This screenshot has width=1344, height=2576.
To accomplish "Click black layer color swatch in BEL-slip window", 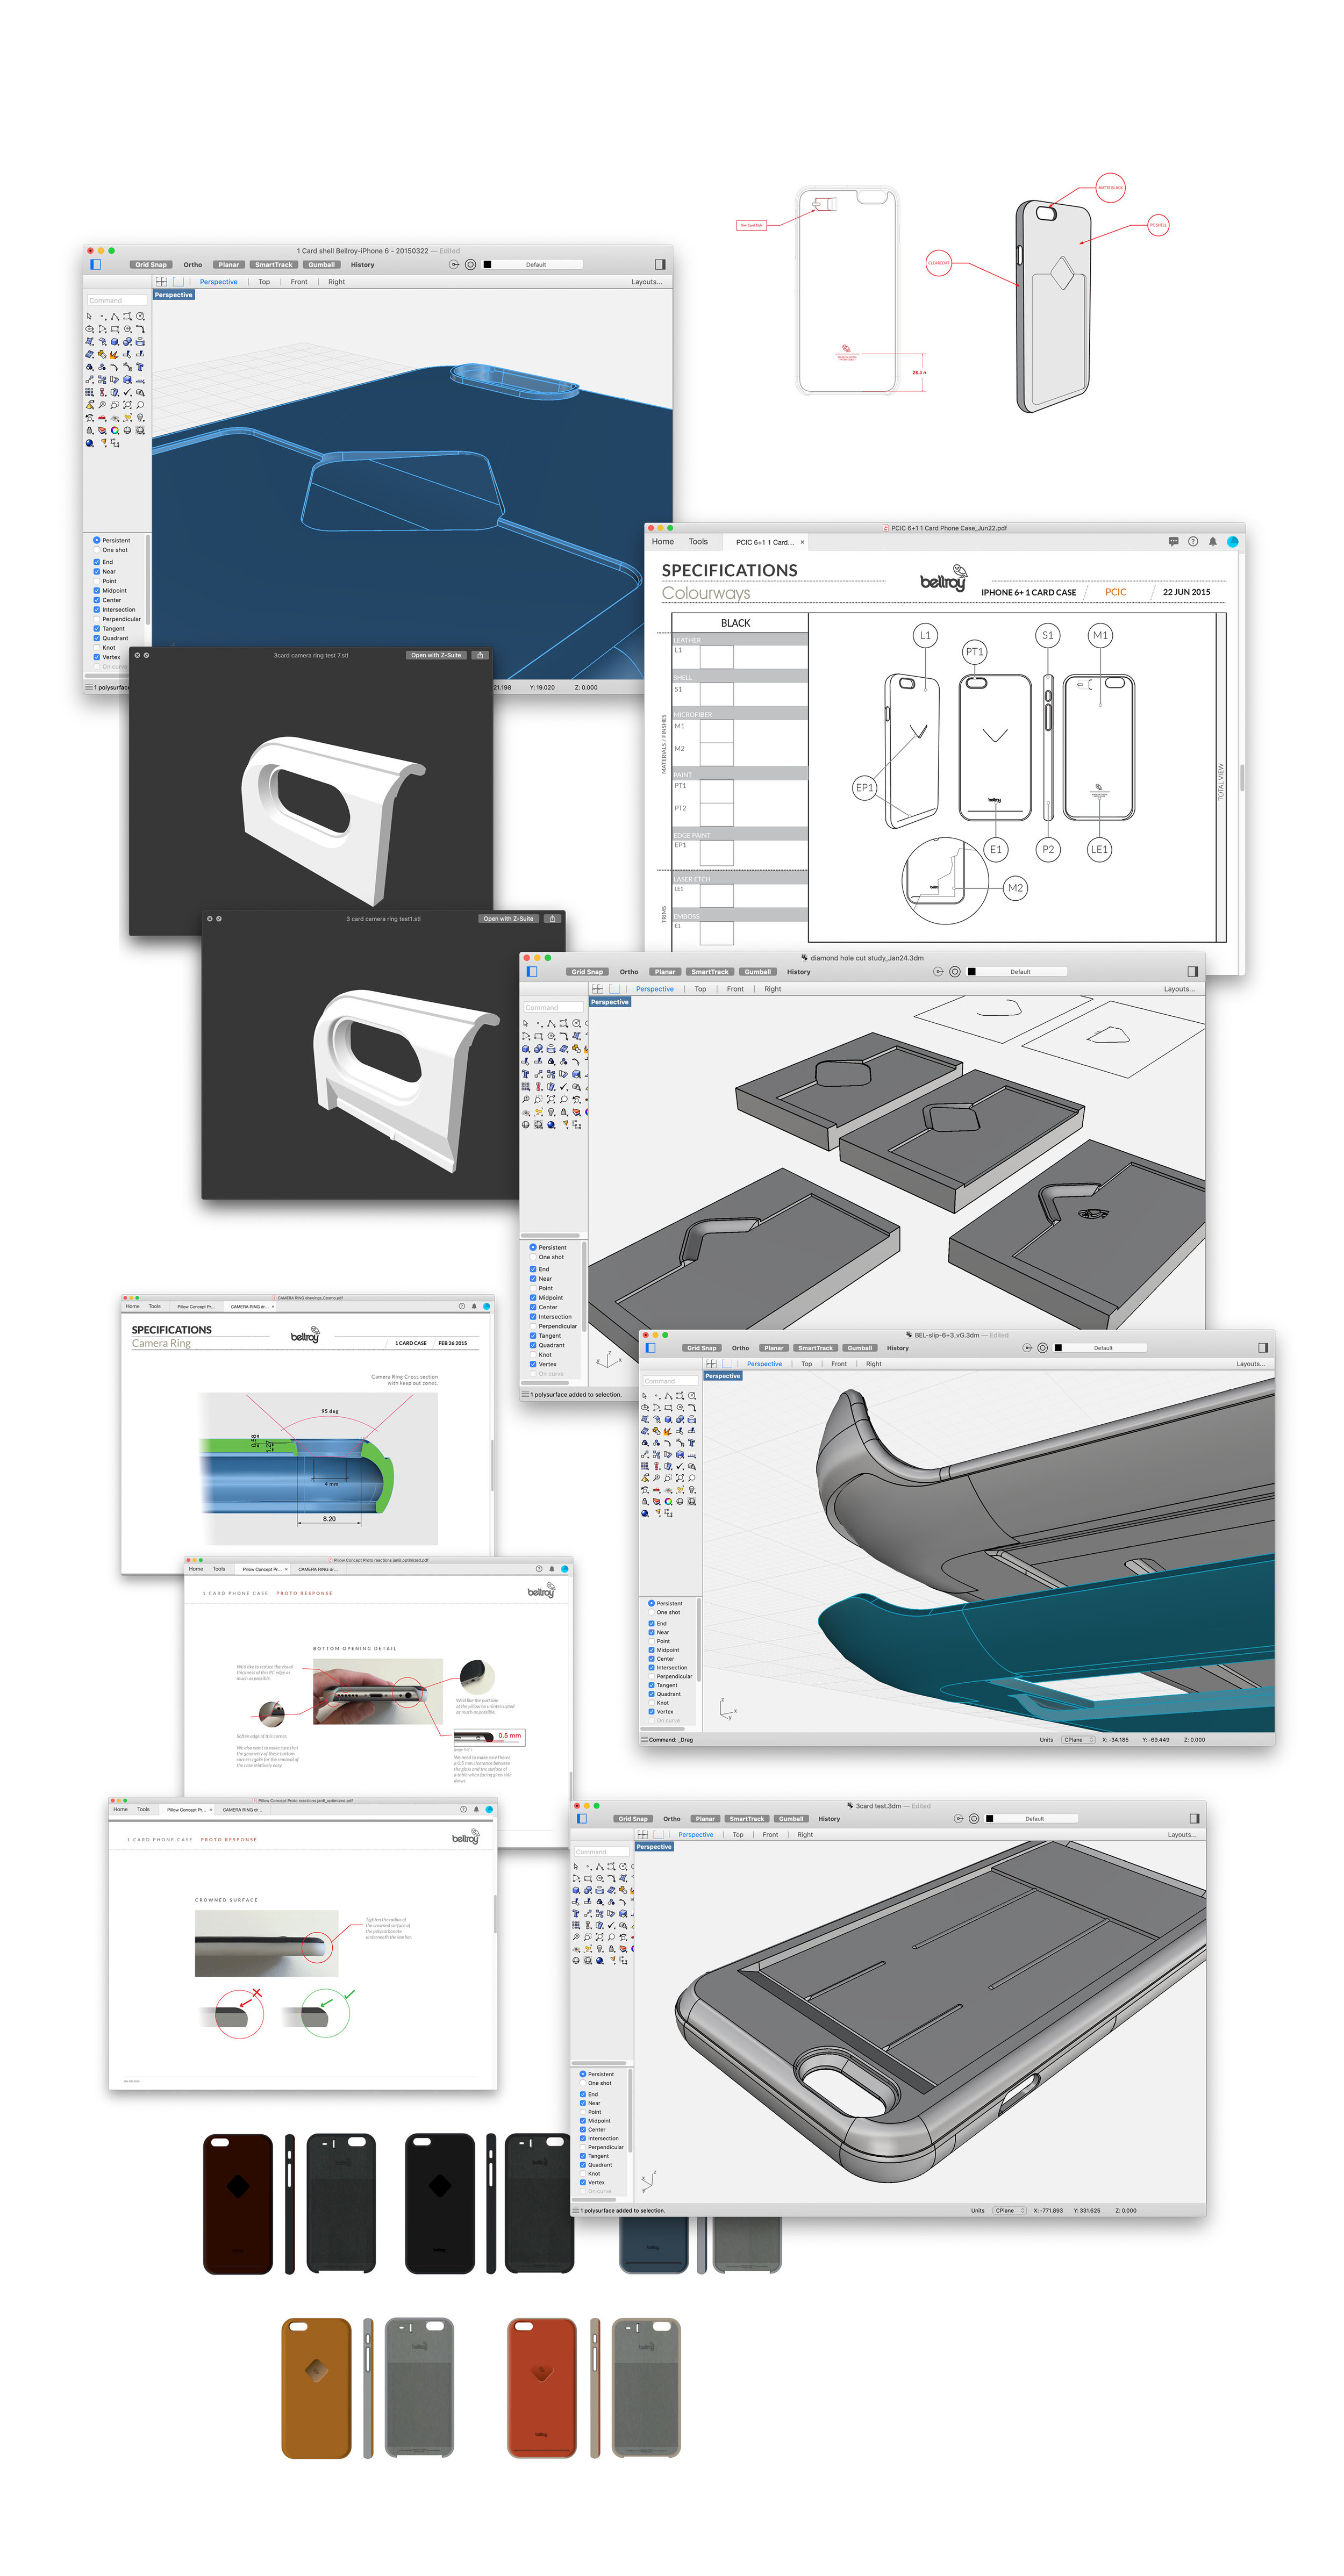I will tap(1058, 1348).
